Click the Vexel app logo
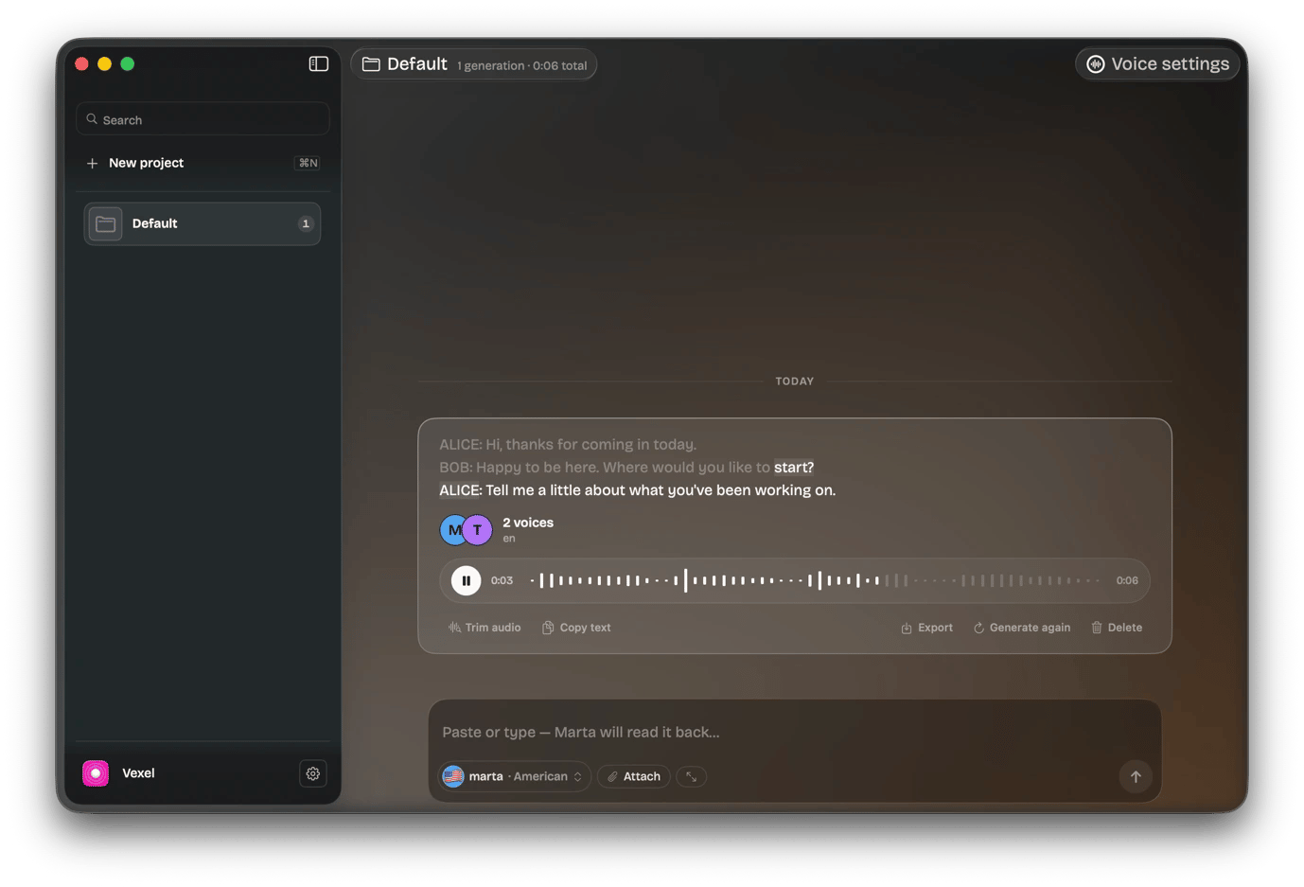The image size is (1304, 887). pyautogui.click(x=96, y=773)
